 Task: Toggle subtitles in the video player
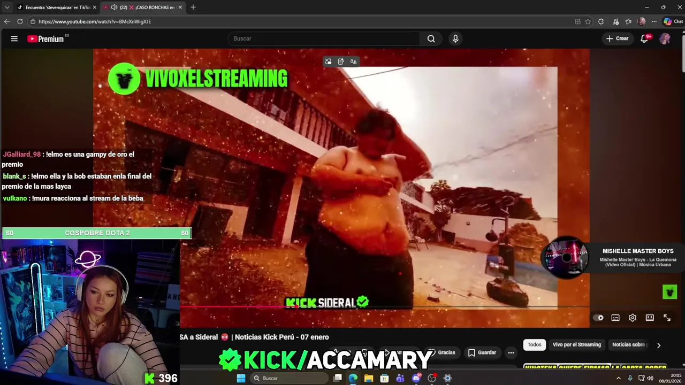[615, 318]
